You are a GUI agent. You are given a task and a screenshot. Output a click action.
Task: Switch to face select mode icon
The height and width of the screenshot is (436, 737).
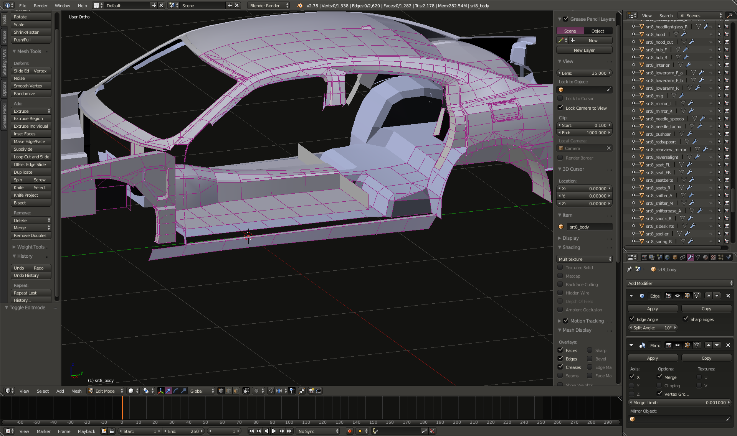236,391
